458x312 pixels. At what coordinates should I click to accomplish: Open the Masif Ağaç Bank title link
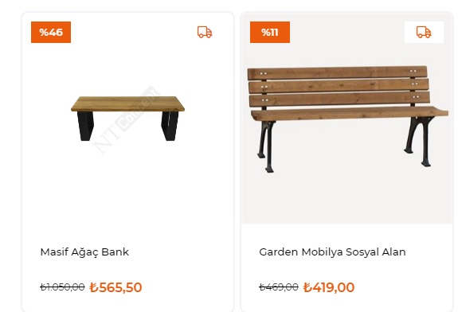[84, 252]
